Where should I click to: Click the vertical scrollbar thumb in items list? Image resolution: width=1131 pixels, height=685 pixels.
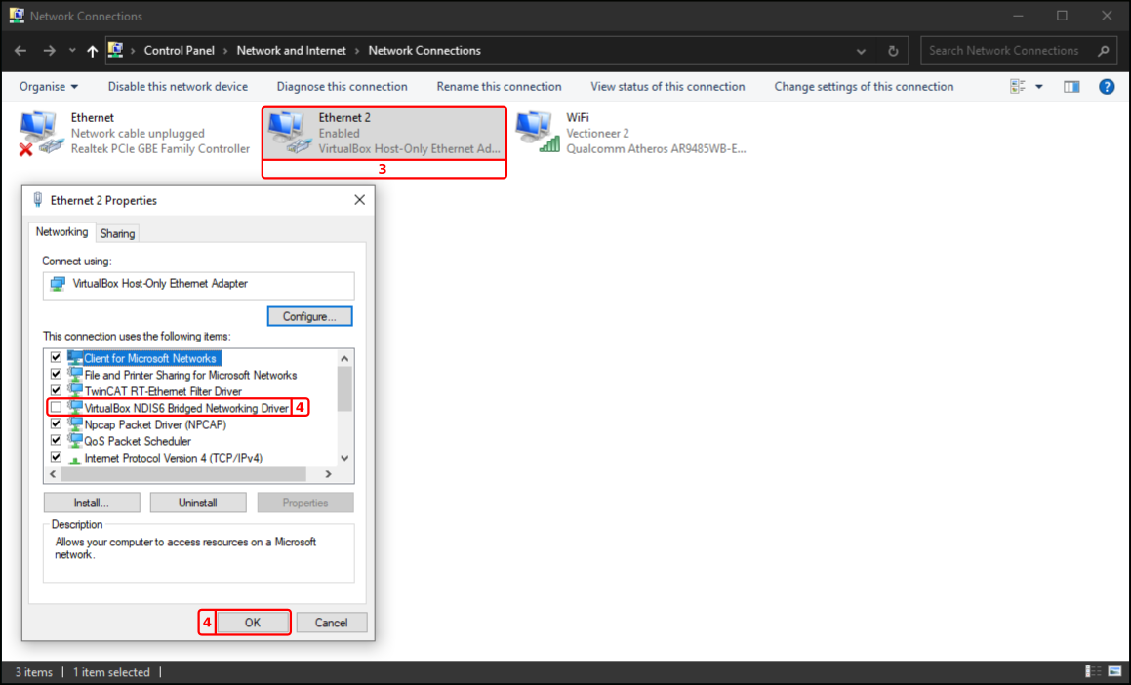click(x=344, y=388)
